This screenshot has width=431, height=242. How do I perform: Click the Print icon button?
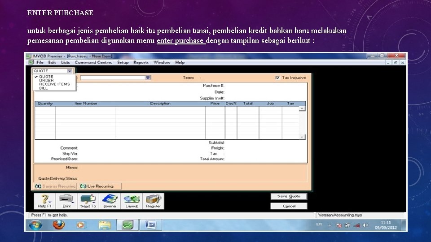[66, 201]
